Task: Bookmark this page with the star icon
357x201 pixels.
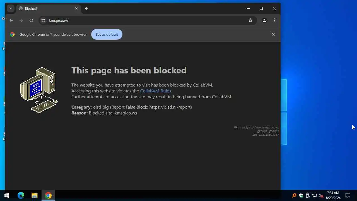Action: click(250, 20)
